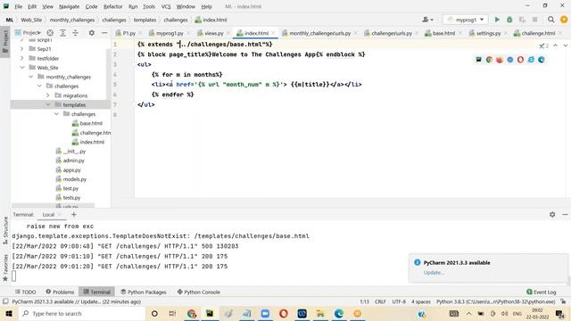Viewport: 571px width, 321px height.
Task: Expand the migrations folder arrow
Action: (47, 95)
